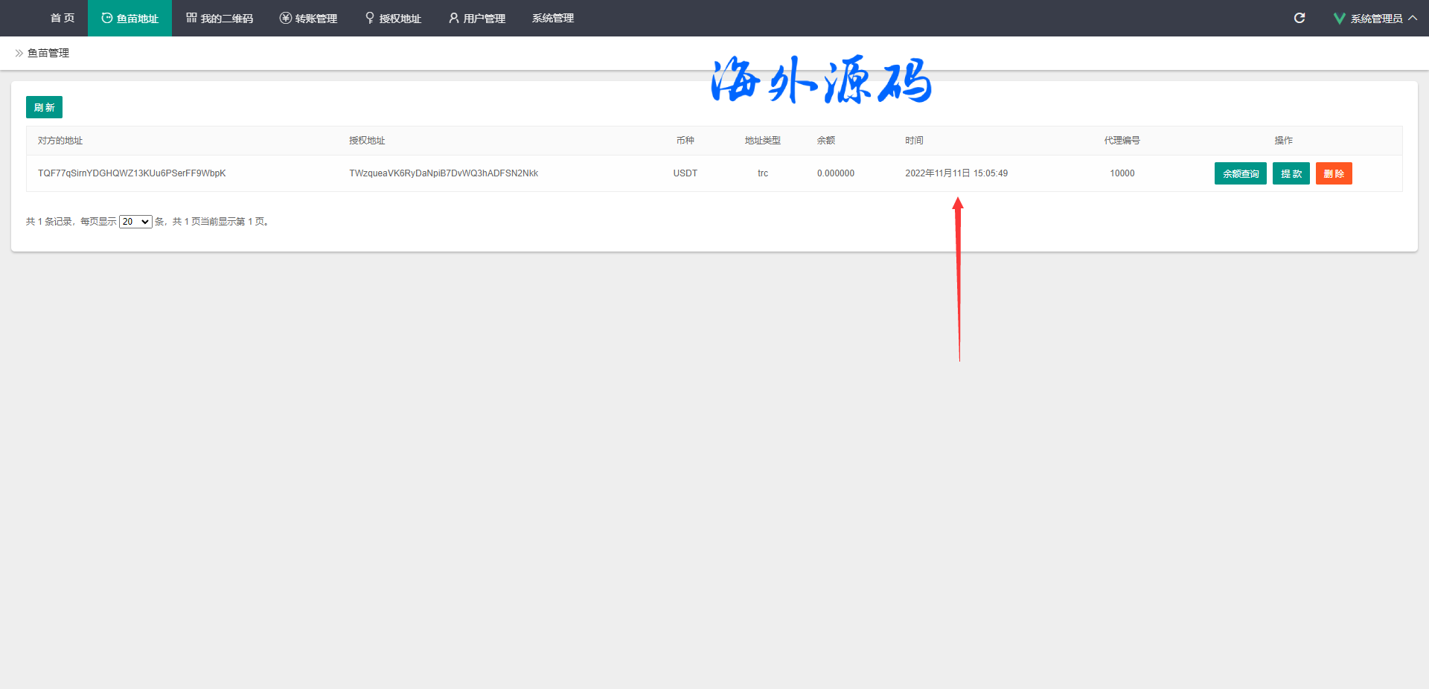This screenshot has height=689, width=1429.
Task: Click 余额查询 to check balance
Action: (x=1240, y=173)
